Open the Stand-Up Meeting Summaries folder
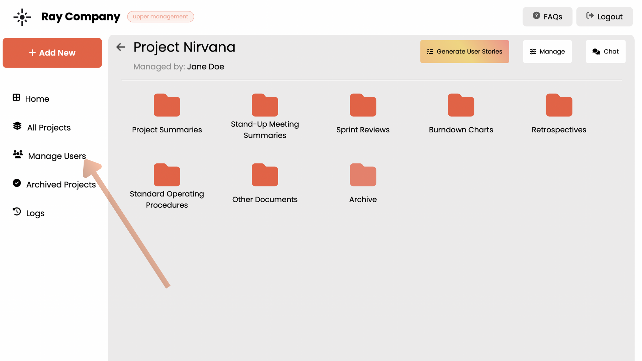Image resolution: width=642 pixels, height=361 pixels. 265,106
